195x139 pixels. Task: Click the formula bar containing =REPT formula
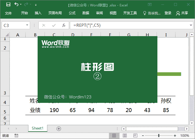[x=129, y=25]
